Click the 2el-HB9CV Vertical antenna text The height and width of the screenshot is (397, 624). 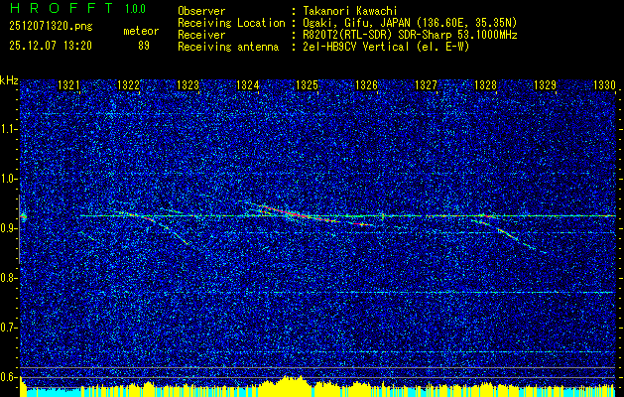387,47
